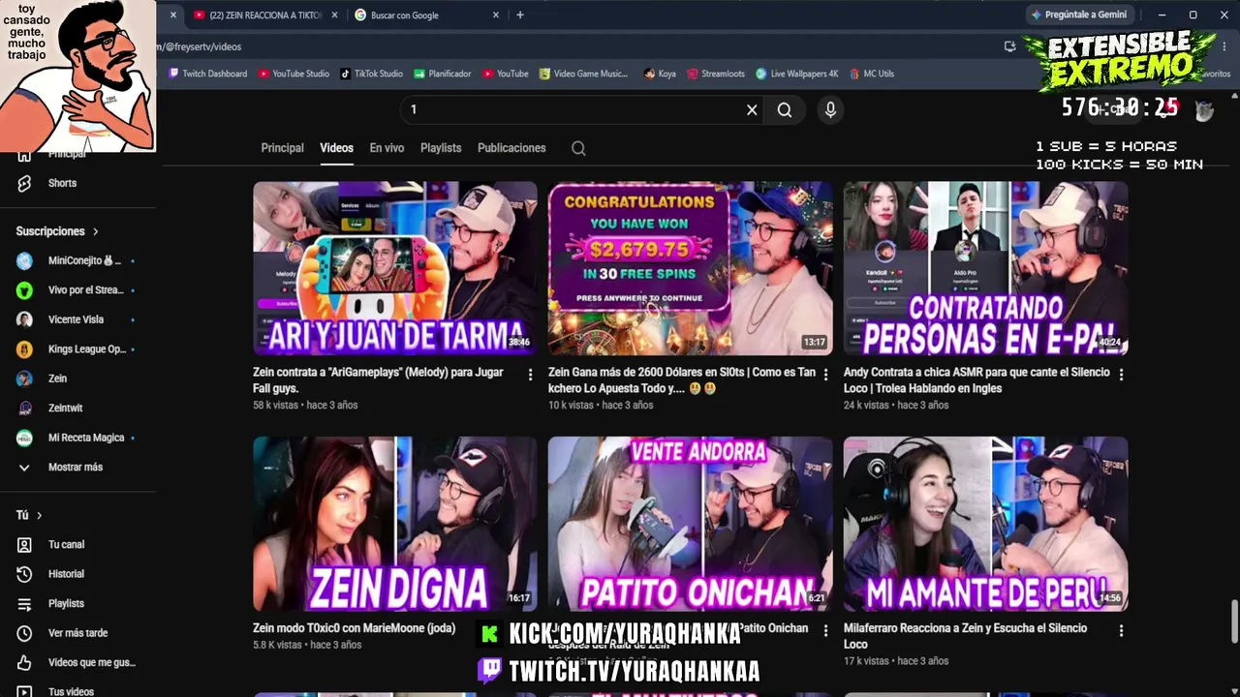
Task: Search within channel using magnifier icon
Action: tap(578, 148)
